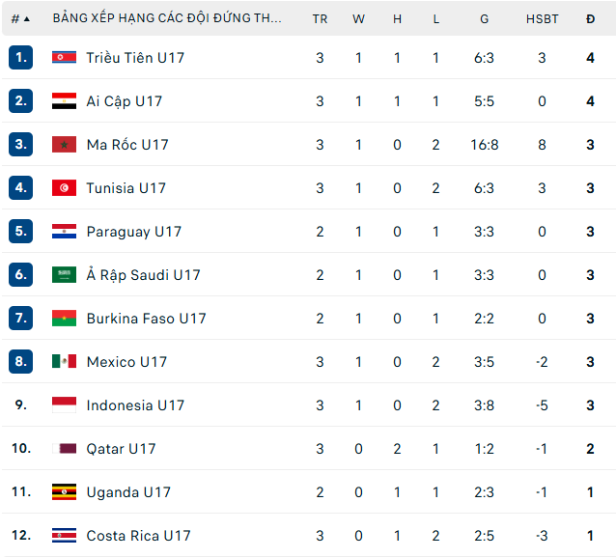Image resolution: width=616 pixels, height=558 pixels.
Task: Click the Uganda flag icon
Action: pyautogui.click(x=64, y=492)
